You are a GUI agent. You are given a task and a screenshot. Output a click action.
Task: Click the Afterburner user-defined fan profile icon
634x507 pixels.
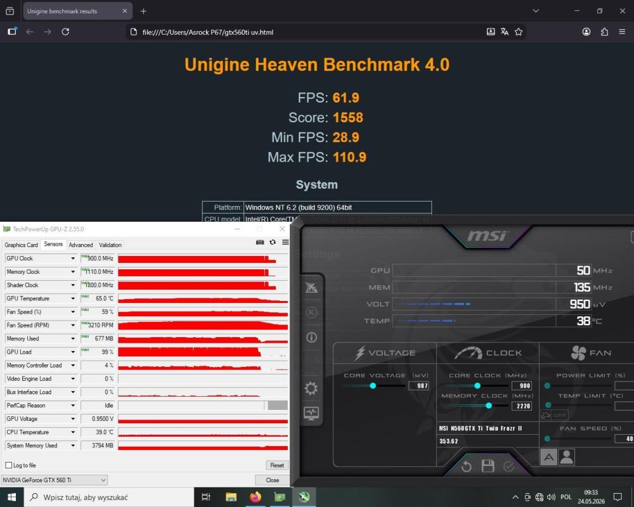566,458
